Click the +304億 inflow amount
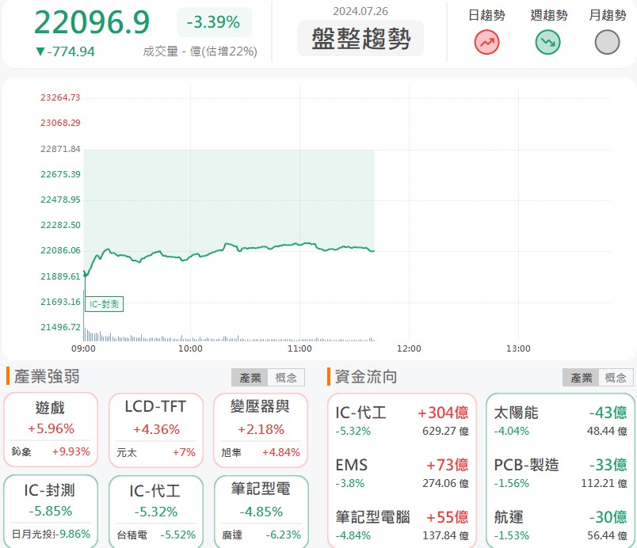The height and width of the screenshot is (548, 637). click(x=443, y=413)
